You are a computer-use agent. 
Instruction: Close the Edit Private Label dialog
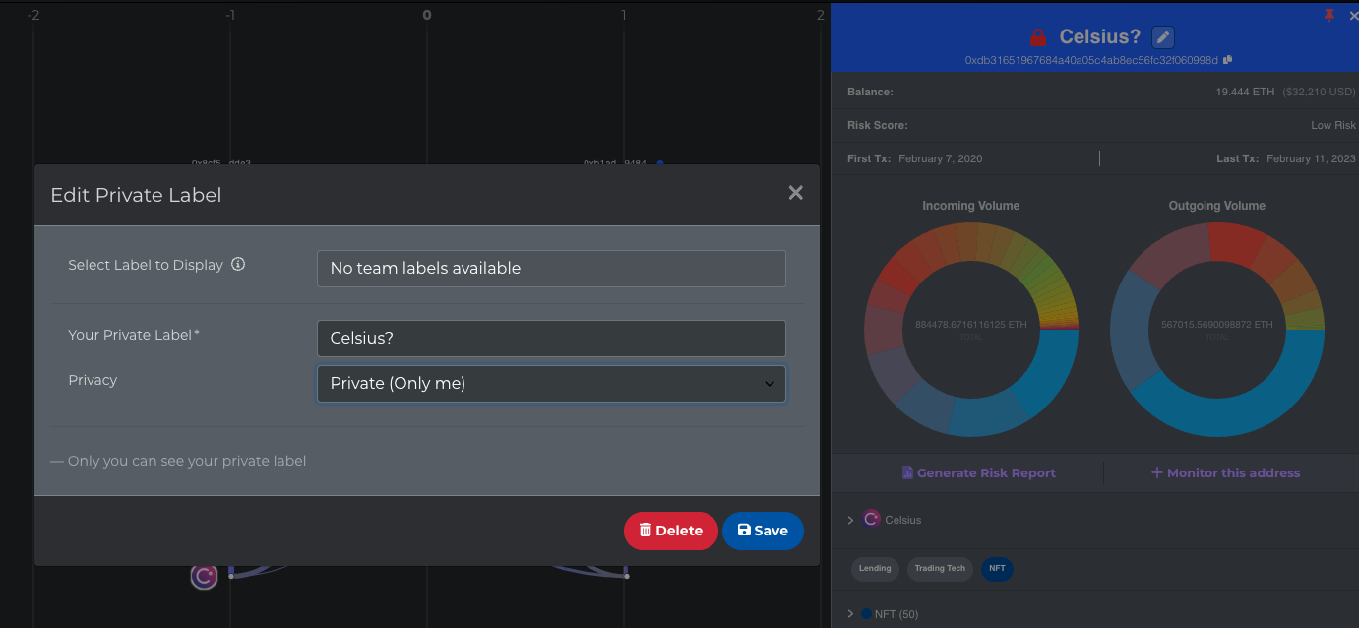pos(795,193)
